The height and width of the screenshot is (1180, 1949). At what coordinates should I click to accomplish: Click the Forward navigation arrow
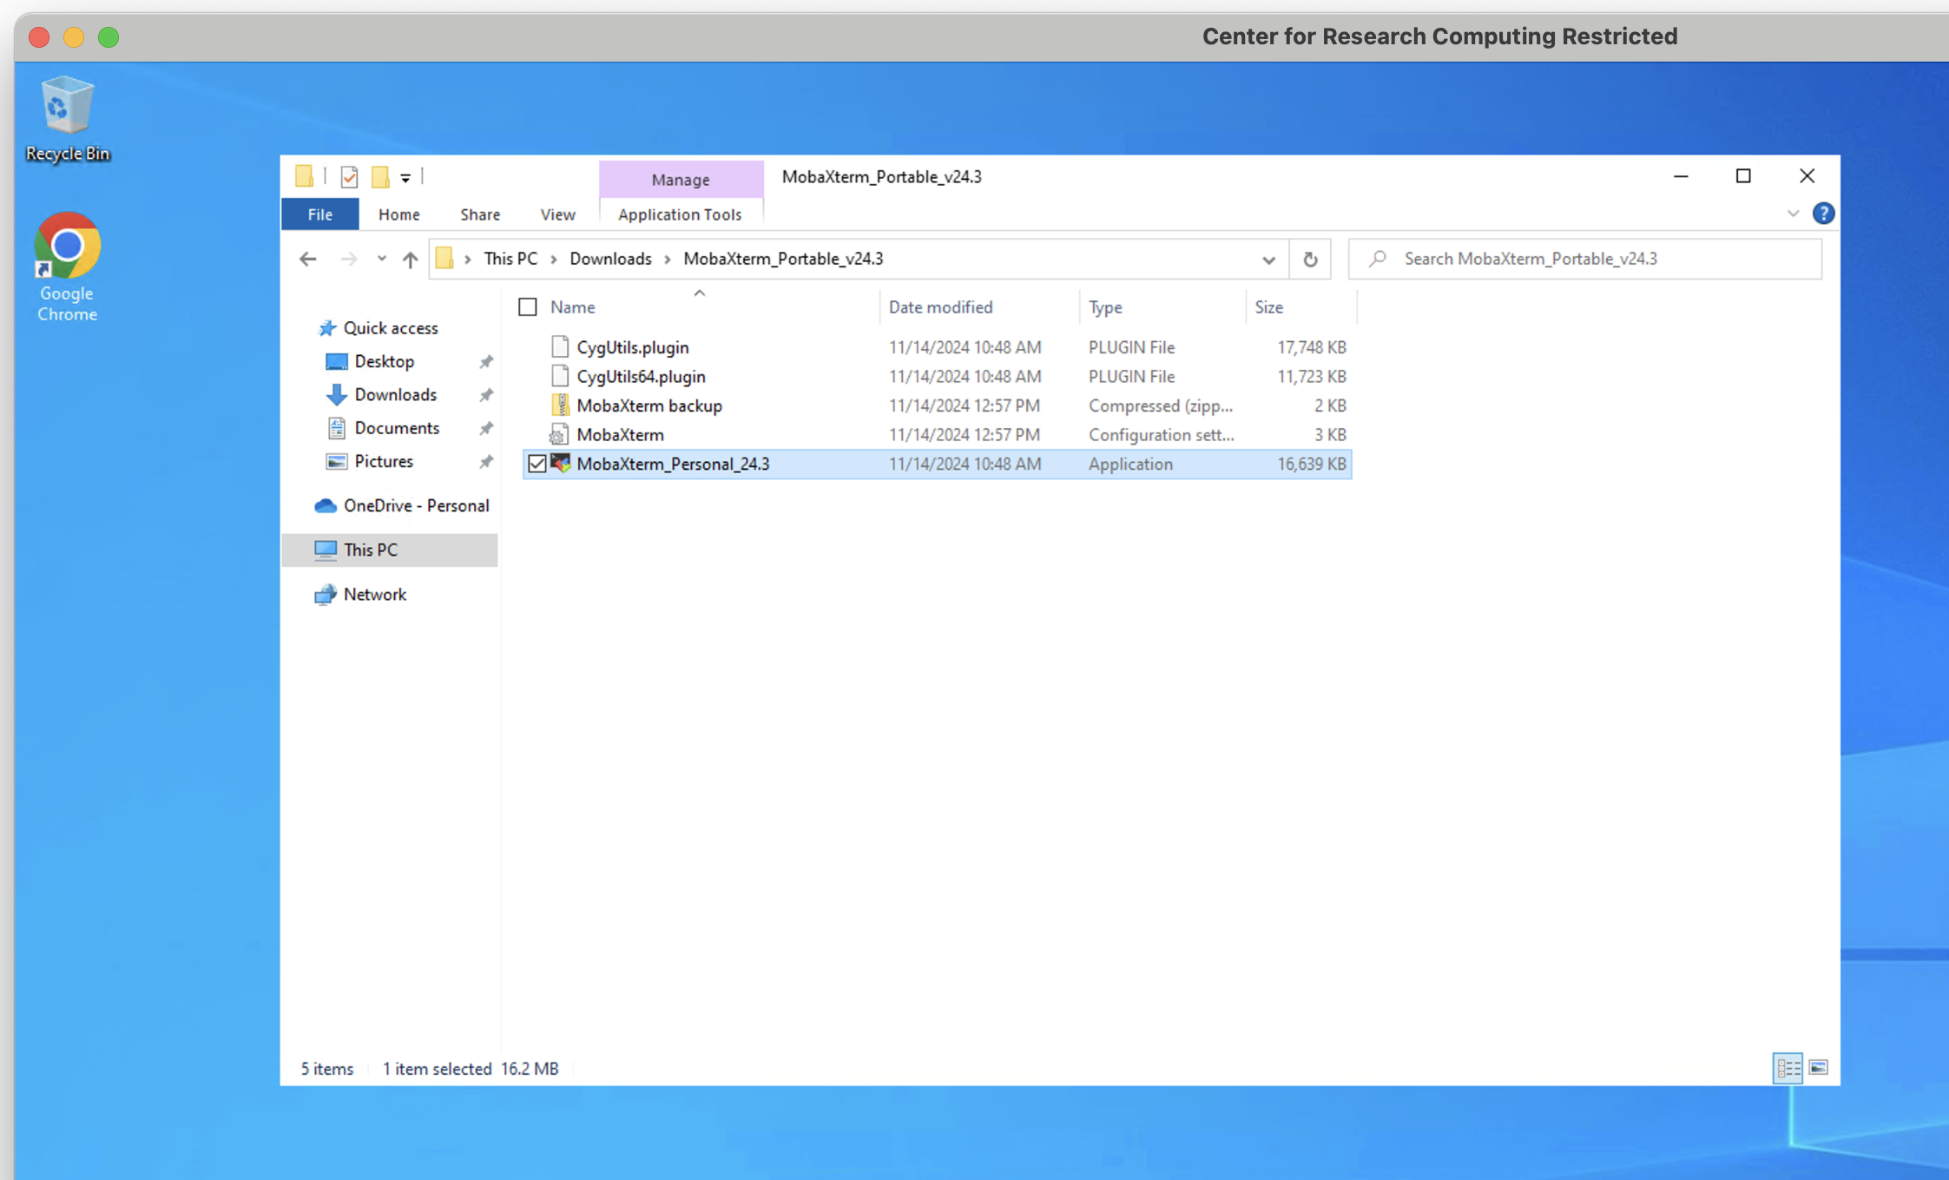click(x=348, y=259)
